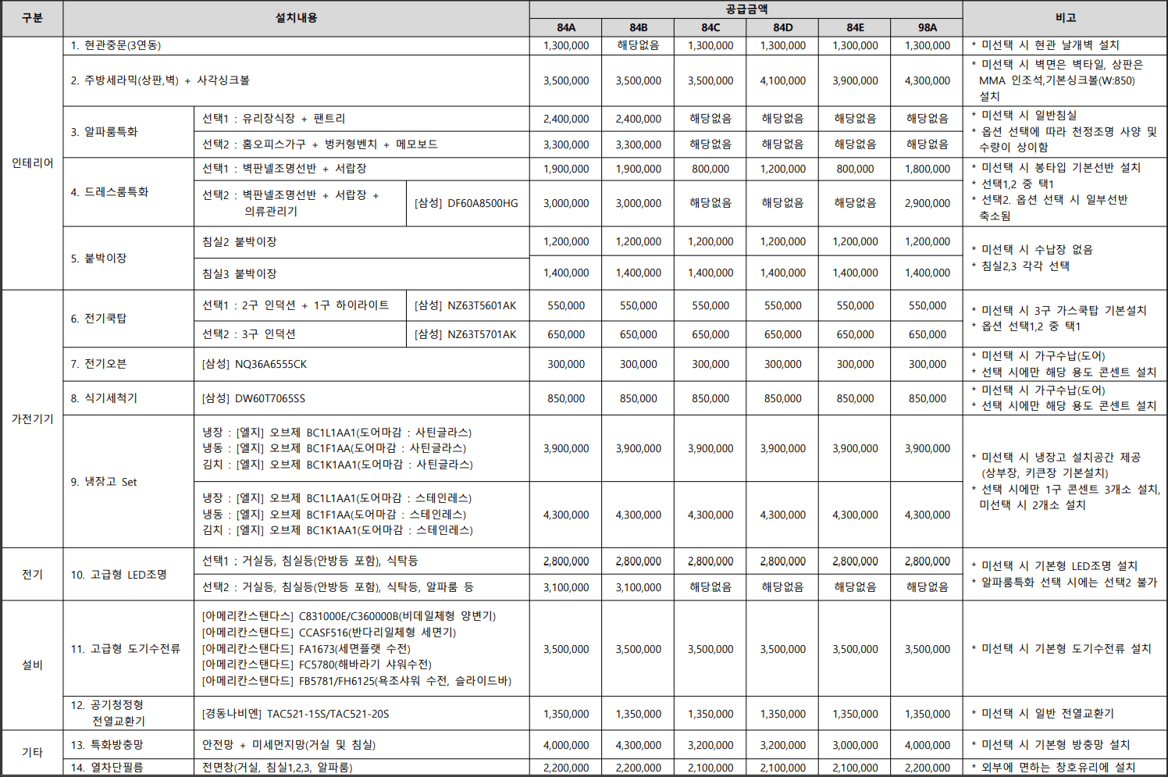1168x777 pixels.
Task: Select '선택1 : 벽판넬조명선반 + 서랍장' cell
Action: pyautogui.click(x=361, y=169)
